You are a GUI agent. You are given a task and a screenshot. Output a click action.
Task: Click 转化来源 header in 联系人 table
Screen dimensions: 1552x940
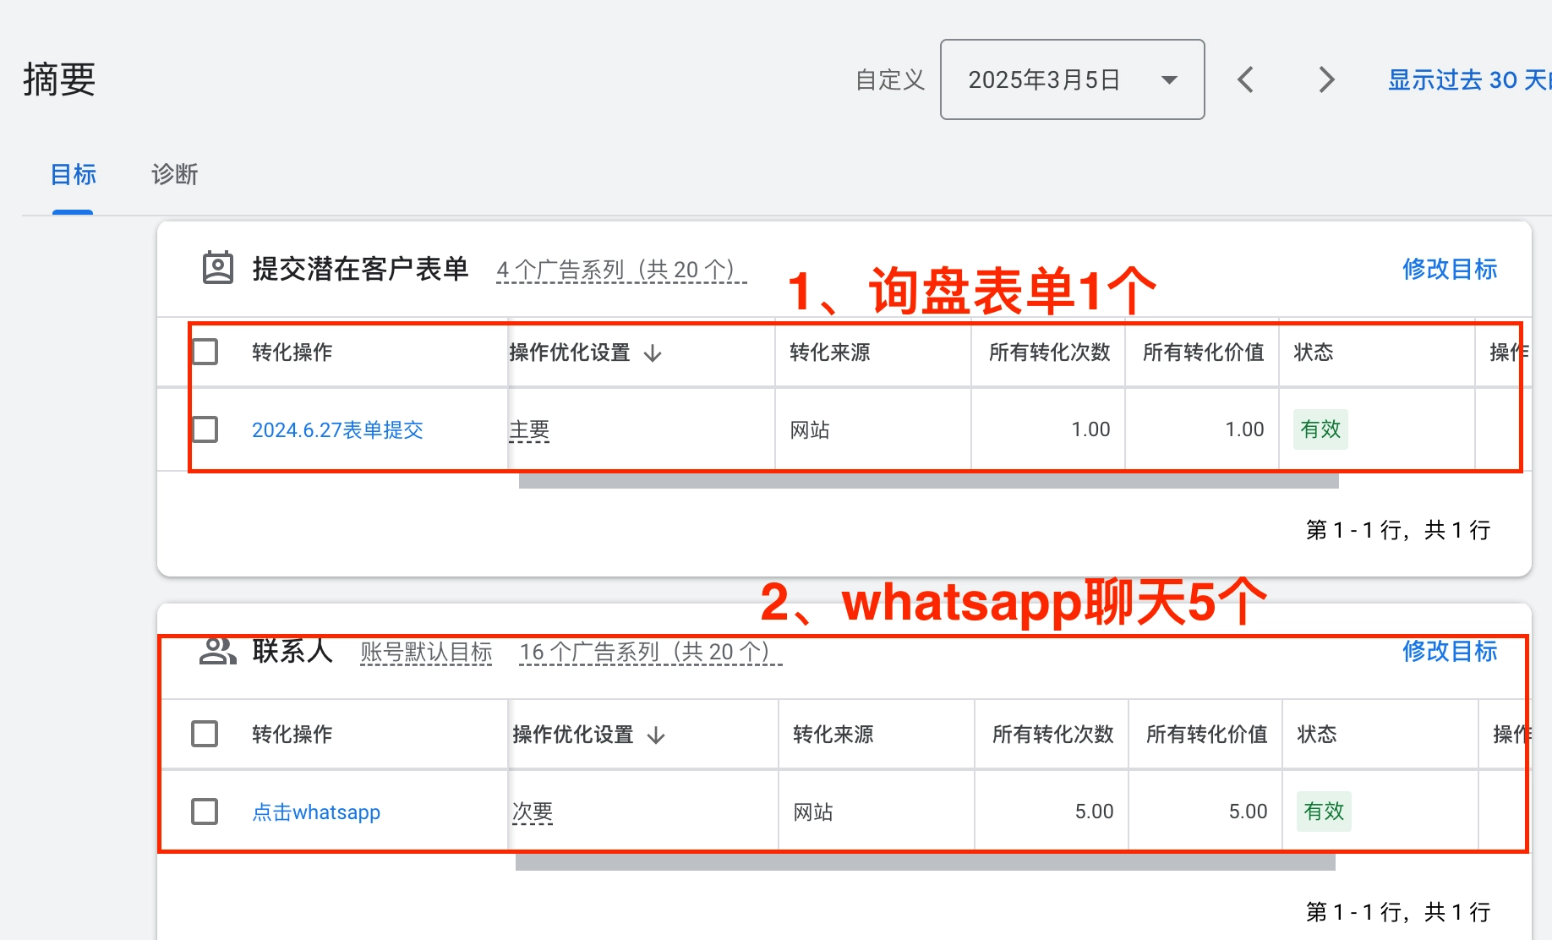[x=833, y=735]
